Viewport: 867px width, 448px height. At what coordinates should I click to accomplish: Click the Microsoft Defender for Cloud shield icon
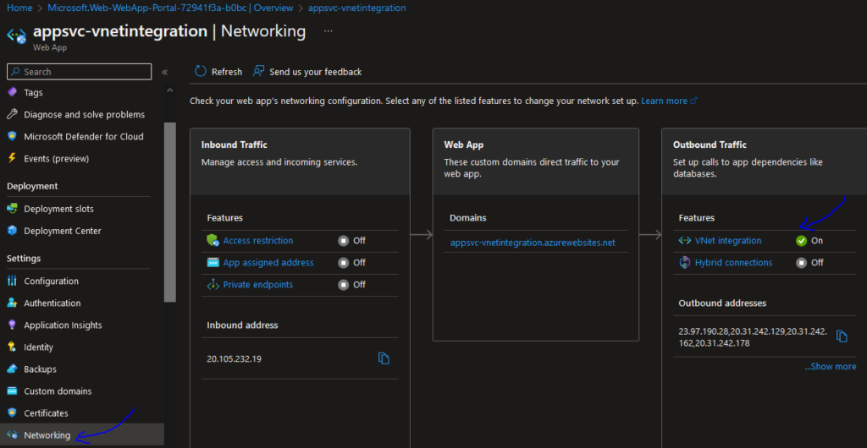(12, 136)
